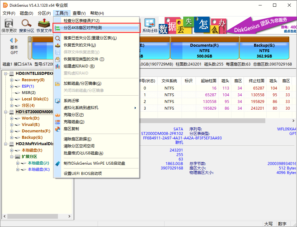
Task: Select the Documents(F:) partition bar
Action: (205, 48)
